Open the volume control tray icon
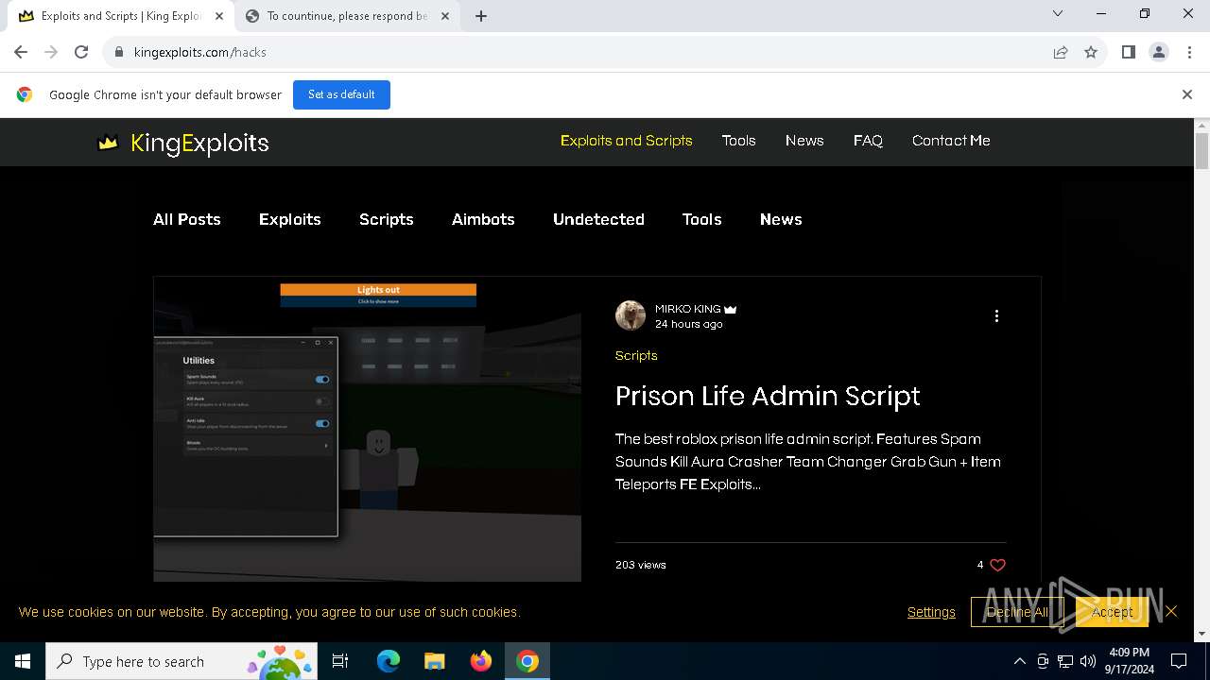Image resolution: width=1210 pixels, height=680 pixels. click(1088, 661)
